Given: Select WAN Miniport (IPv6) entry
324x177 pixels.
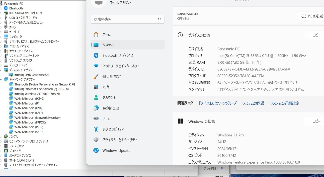Looking at the screenshot, I should (28, 108).
